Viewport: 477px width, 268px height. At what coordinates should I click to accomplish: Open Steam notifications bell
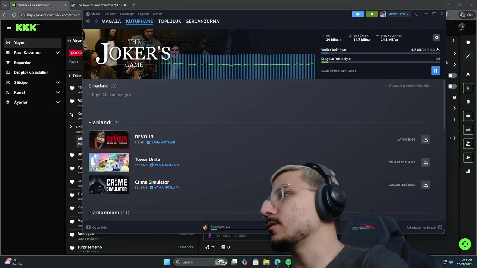coord(372,14)
